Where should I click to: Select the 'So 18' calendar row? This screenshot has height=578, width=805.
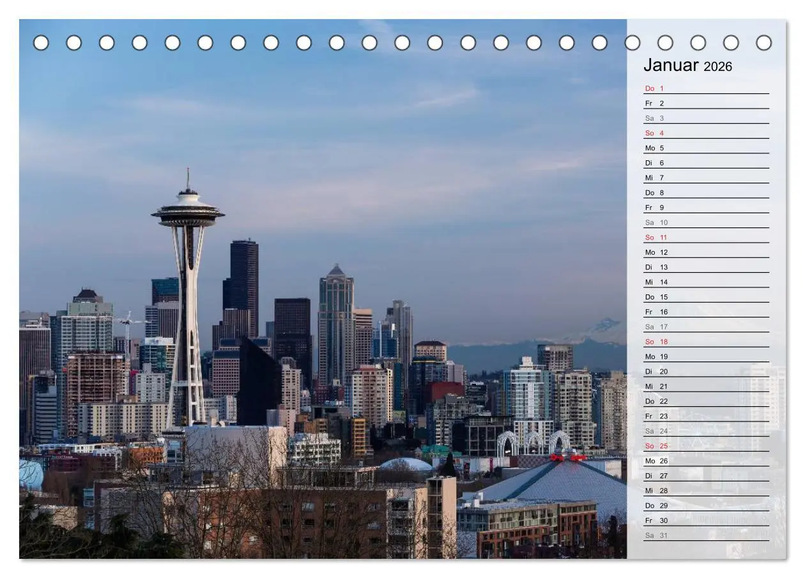click(x=706, y=342)
